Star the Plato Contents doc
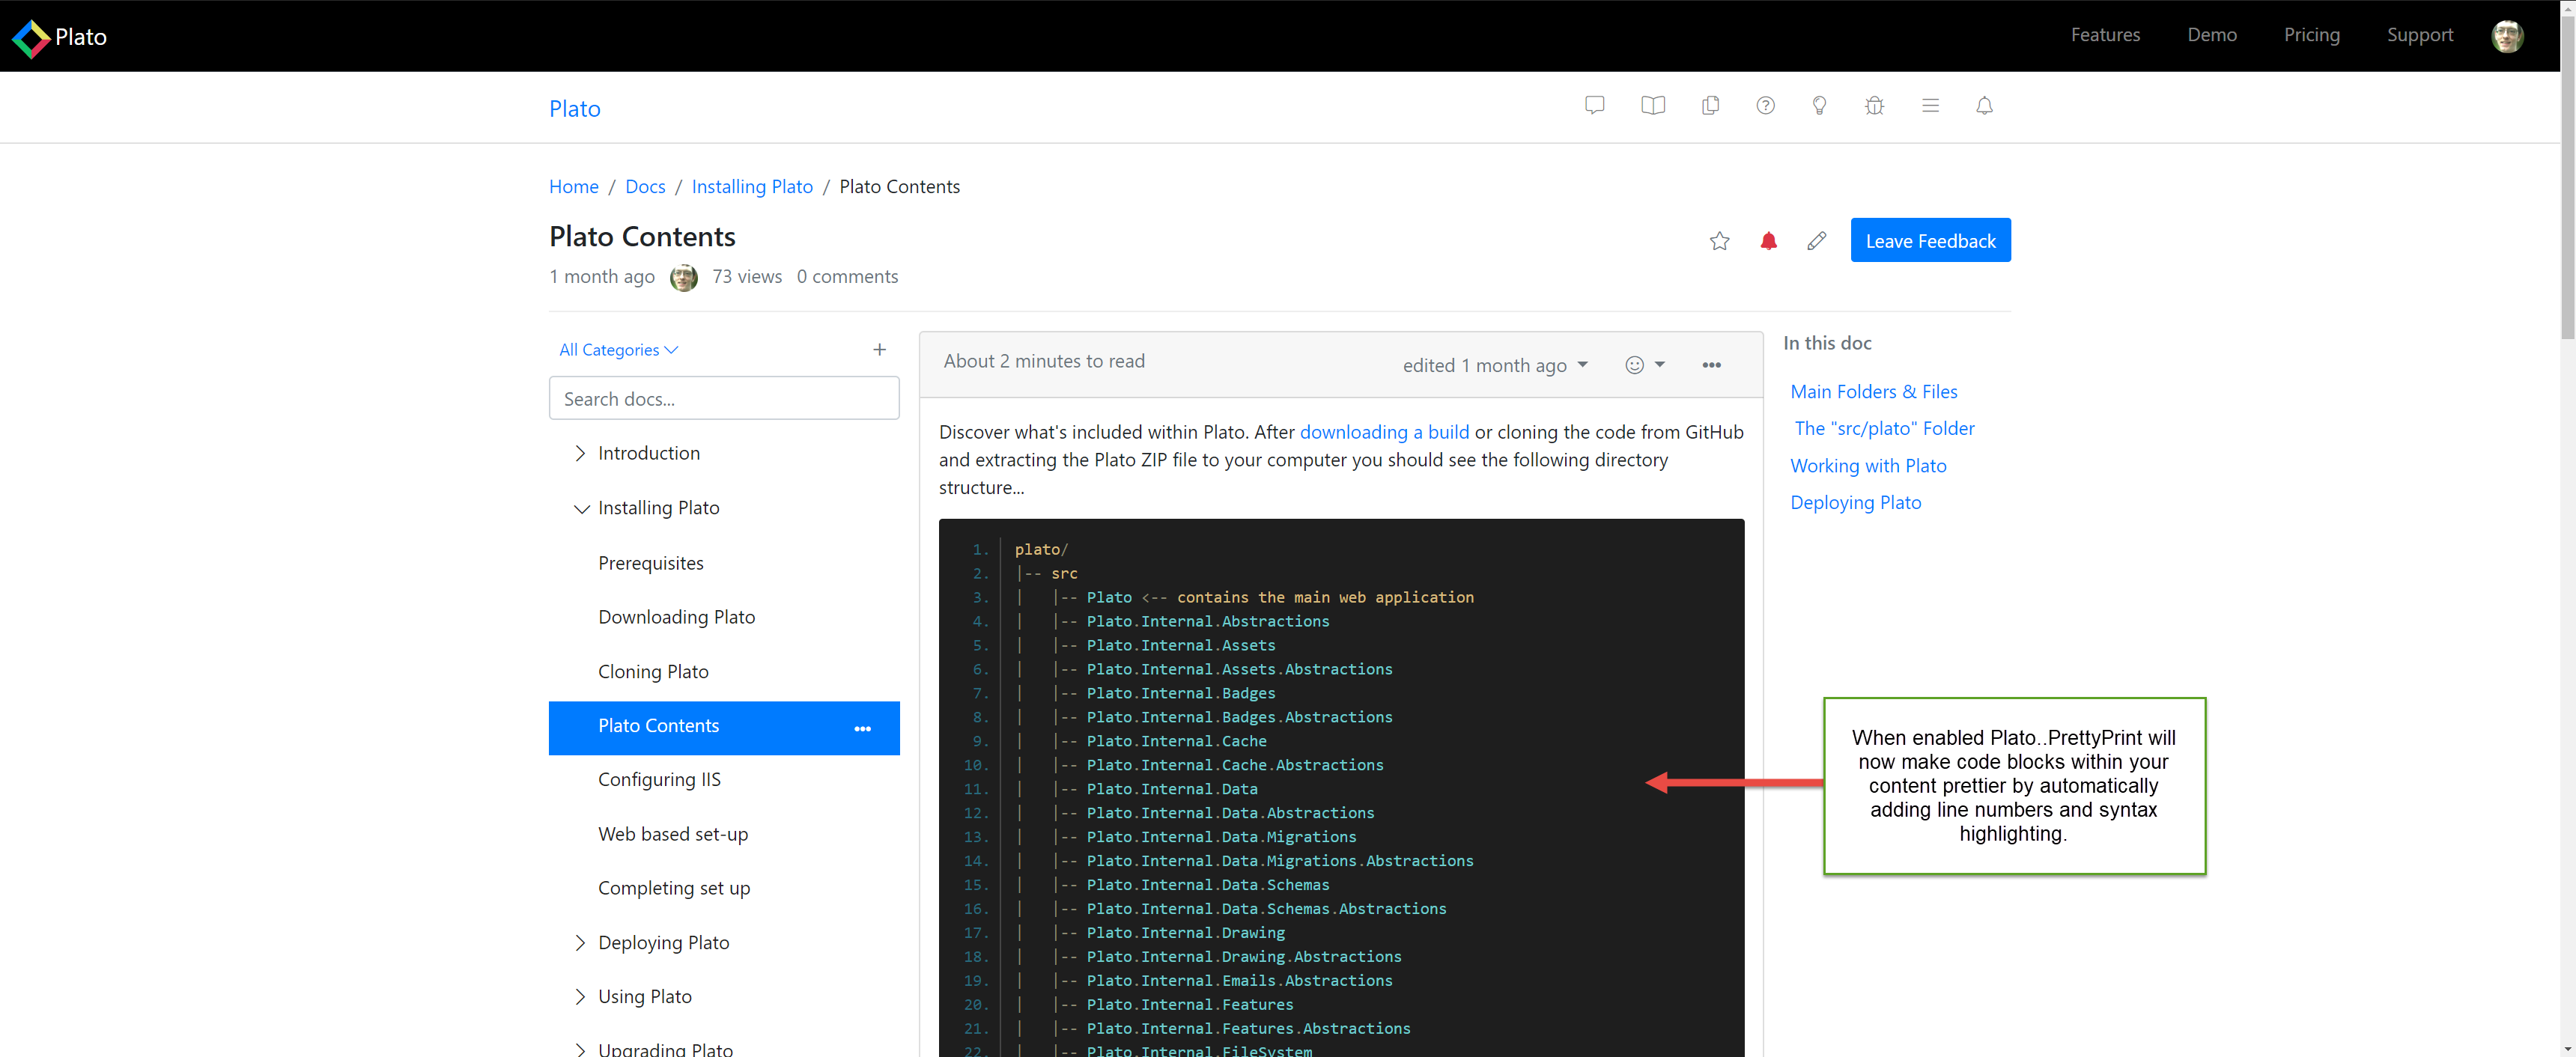The image size is (2576, 1057). [x=1719, y=241]
